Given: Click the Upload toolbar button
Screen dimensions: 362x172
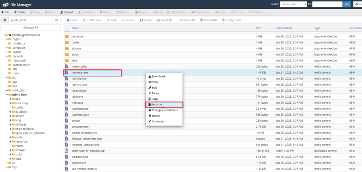Looking at the screenshot, I should [66, 12].
